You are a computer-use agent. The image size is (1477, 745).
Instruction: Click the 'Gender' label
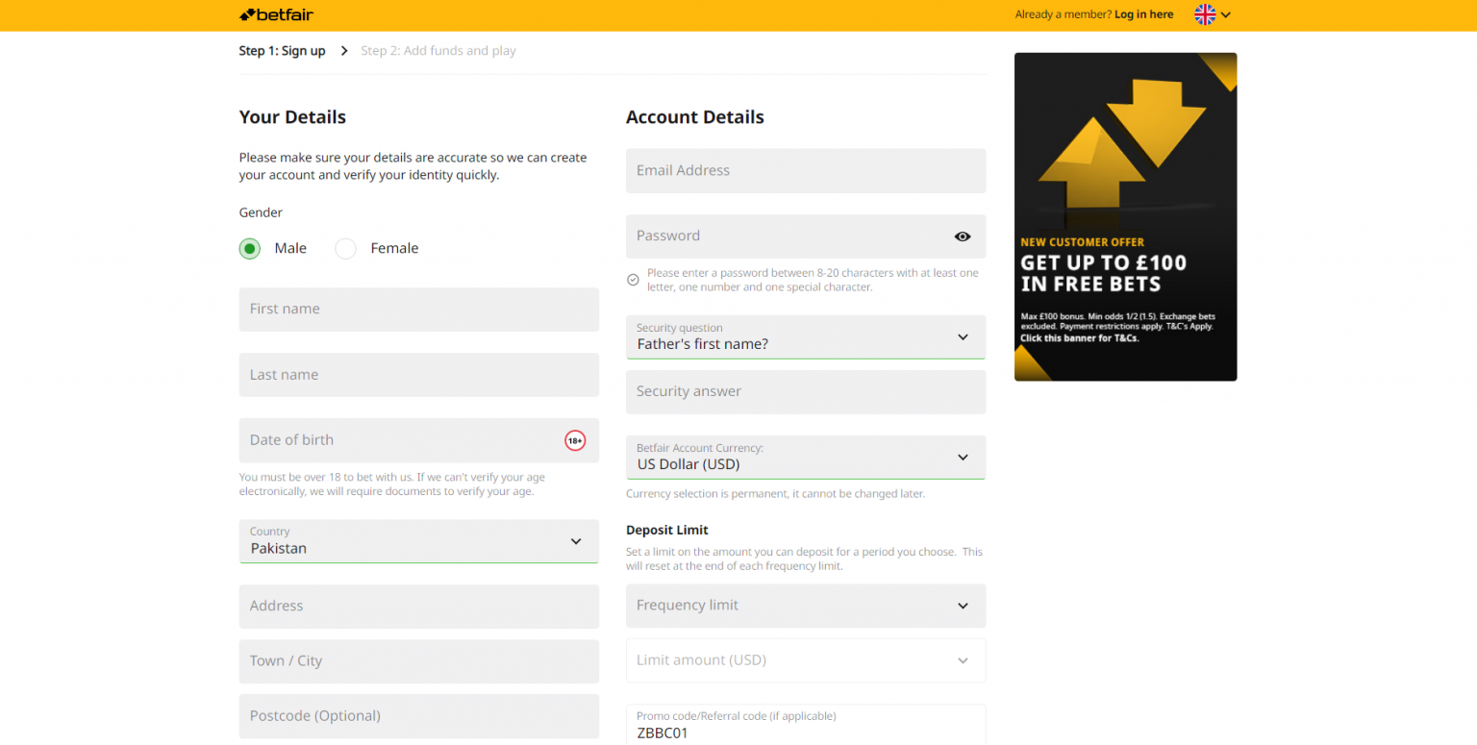pyautogui.click(x=261, y=212)
